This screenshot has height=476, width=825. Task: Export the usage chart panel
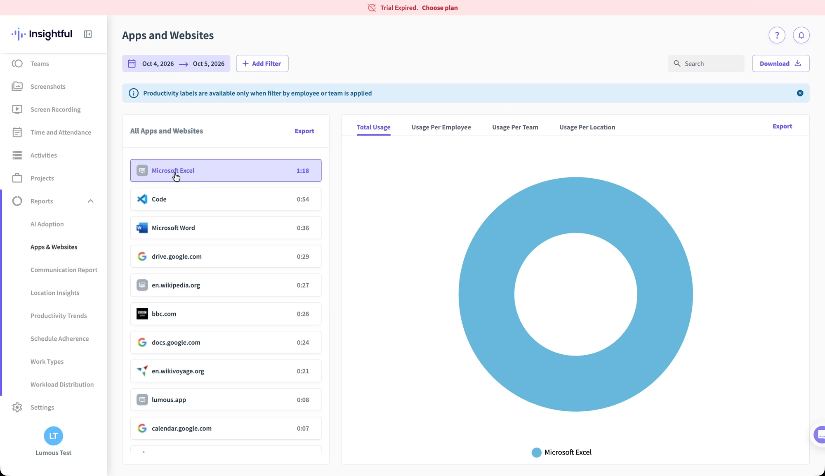click(782, 126)
